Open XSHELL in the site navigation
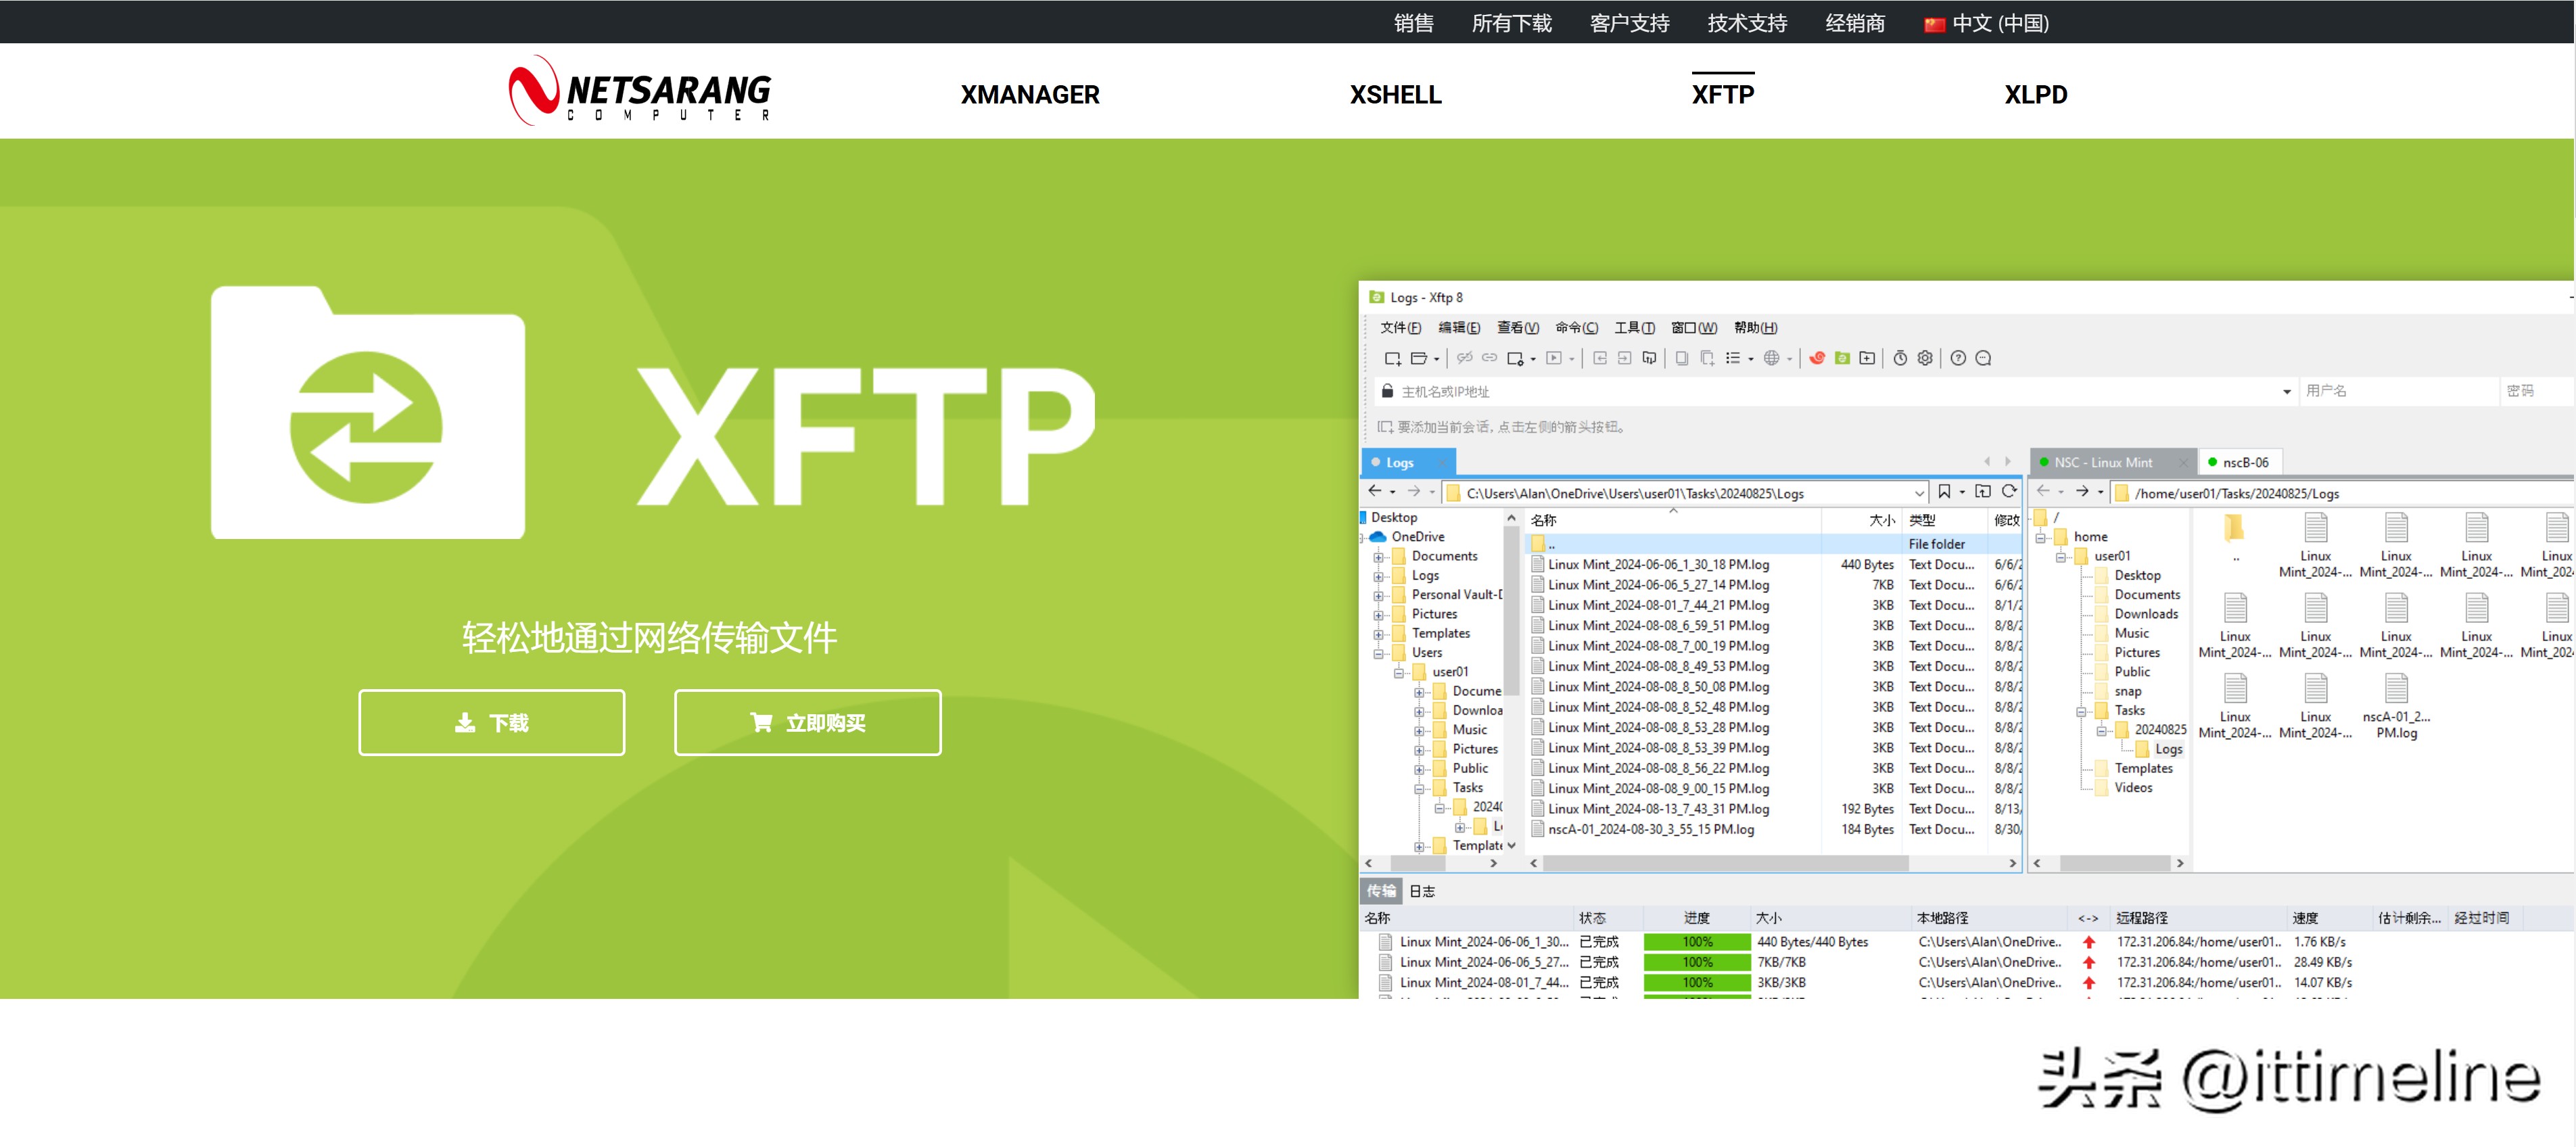Image resolution: width=2576 pixels, height=1147 pixels. (x=1395, y=94)
